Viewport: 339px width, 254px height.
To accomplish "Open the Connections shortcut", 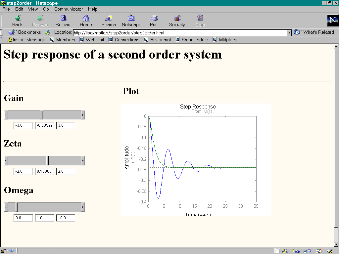I will (124, 40).
